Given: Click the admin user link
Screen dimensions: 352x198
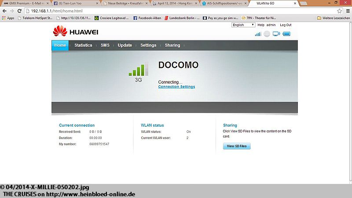Looking at the screenshot, I should 271,25.
